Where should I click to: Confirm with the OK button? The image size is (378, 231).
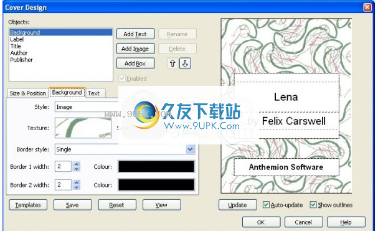point(261,222)
